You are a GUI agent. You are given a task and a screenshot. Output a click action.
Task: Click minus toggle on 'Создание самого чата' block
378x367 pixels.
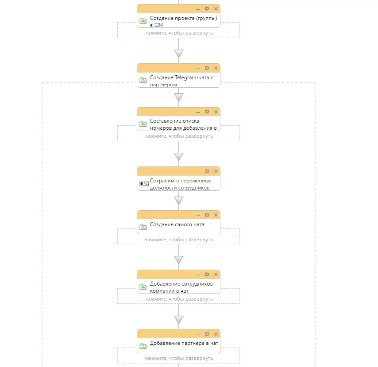tap(198, 215)
